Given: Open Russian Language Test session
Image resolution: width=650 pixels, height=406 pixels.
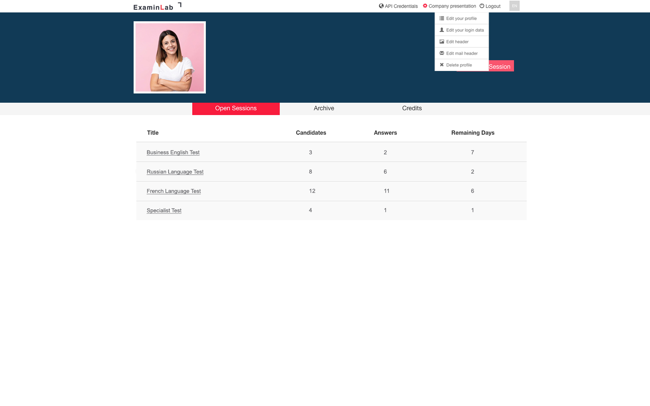Looking at the screenshot, I should point(175,172).
